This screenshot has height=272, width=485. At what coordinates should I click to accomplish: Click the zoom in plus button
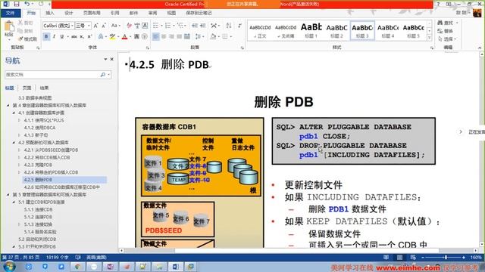[464, 257]
